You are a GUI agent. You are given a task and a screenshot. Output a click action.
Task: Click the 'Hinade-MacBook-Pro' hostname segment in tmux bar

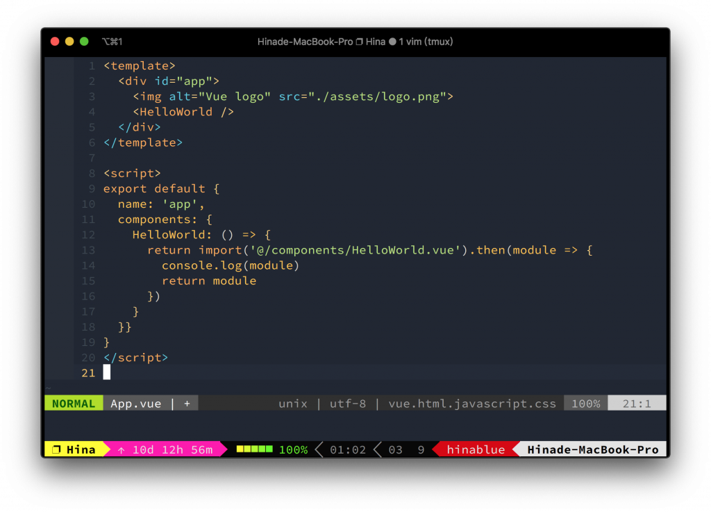593,449
